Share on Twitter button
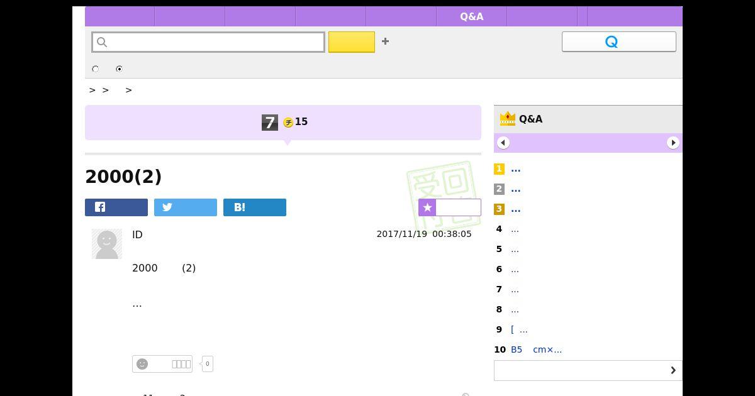755x396 pixels. click(186, 207)
